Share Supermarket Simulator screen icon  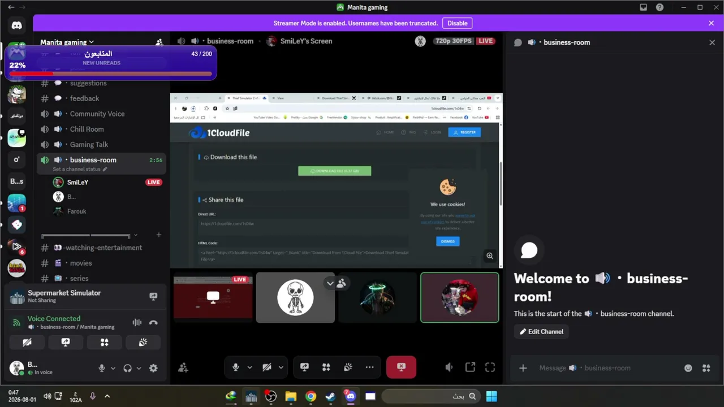(x=153, y=296)
